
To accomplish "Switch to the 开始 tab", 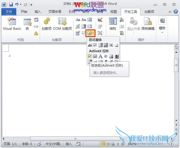I will 24,12.
